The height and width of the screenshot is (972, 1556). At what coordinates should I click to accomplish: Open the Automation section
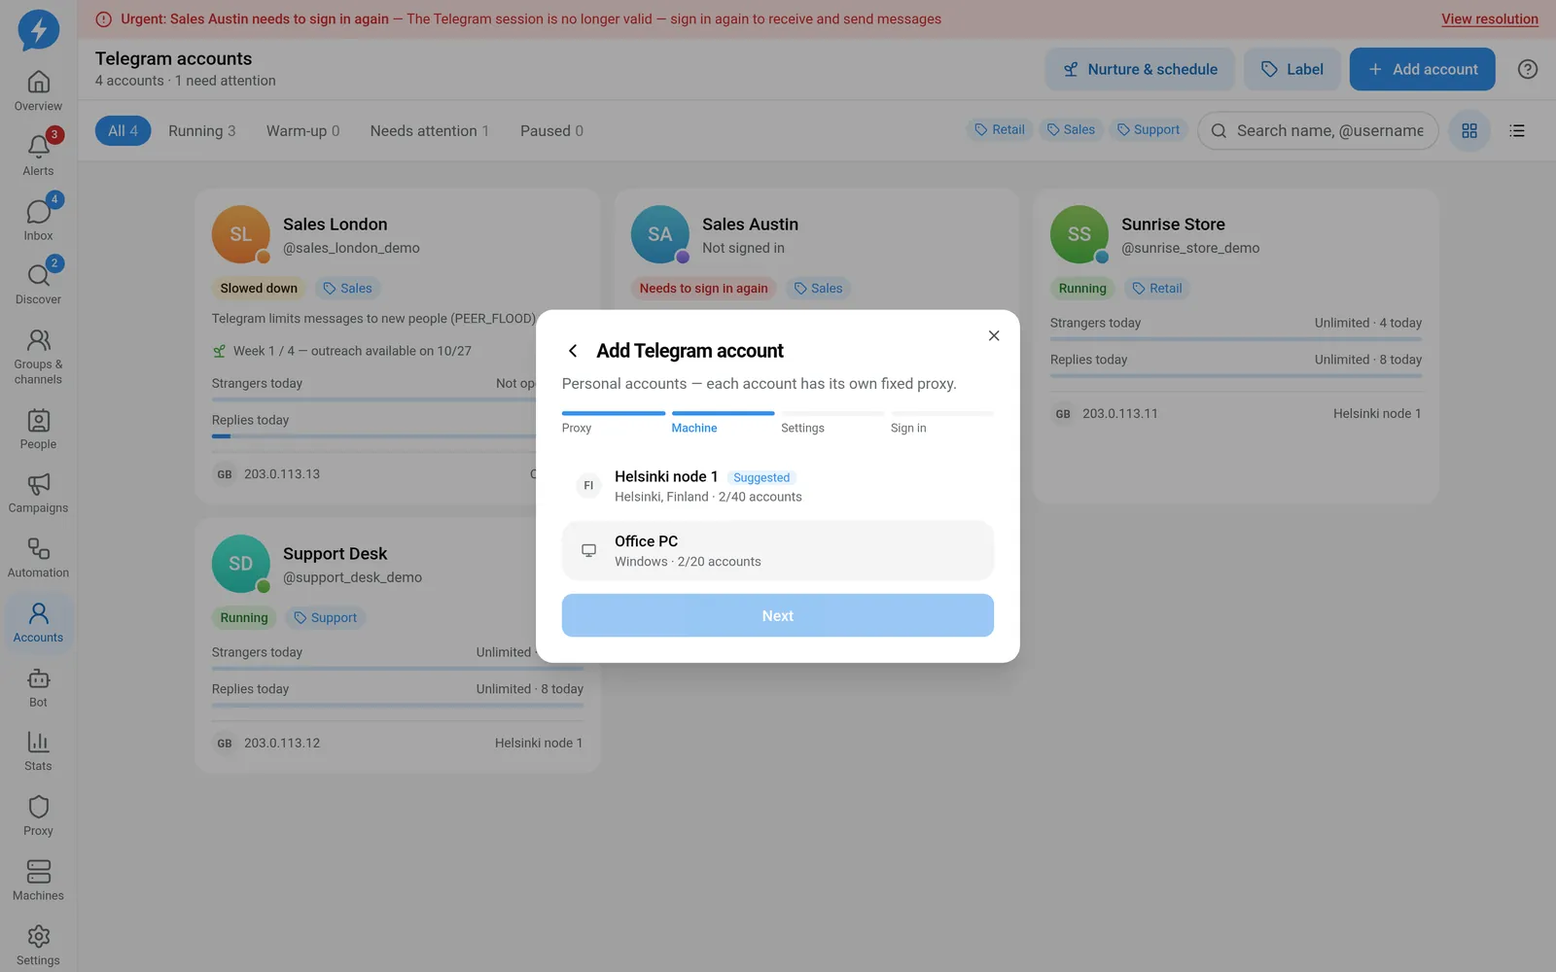tap(38, 559)
